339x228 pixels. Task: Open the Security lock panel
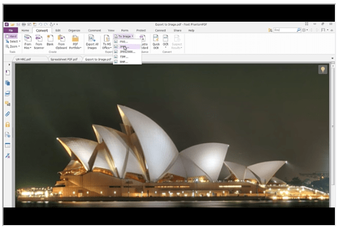pos(8,124)
